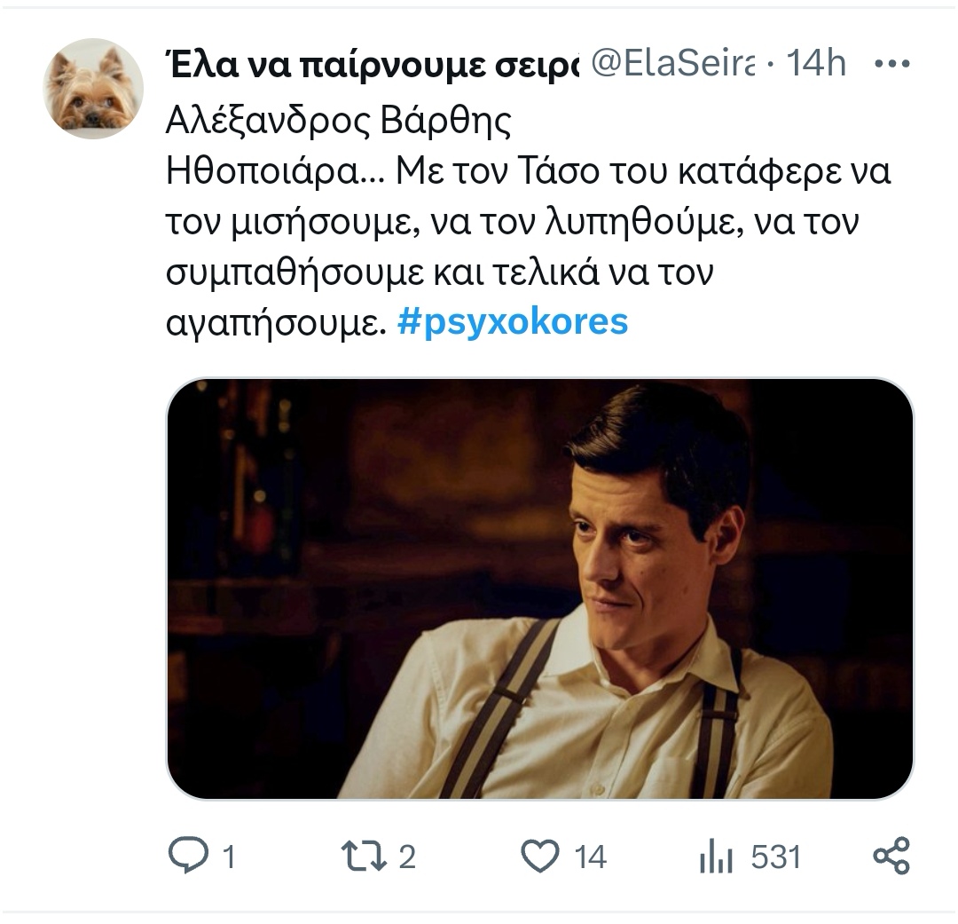Open the three-dot more options menu

(x=894, y=64)
